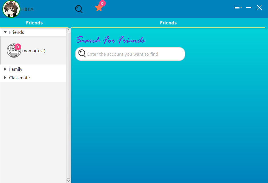This screenshot has height=183, width=268.
Task: Click the magnifier icon inside search box
Action: click(x=82, y=53)
